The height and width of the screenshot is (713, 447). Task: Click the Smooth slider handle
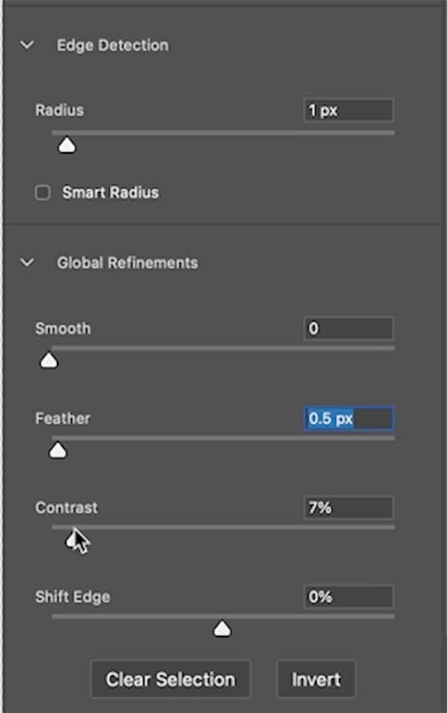[48, 360]
